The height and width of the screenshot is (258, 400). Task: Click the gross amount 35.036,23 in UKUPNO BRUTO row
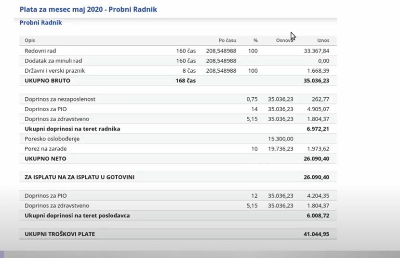[x=317, y=81]
